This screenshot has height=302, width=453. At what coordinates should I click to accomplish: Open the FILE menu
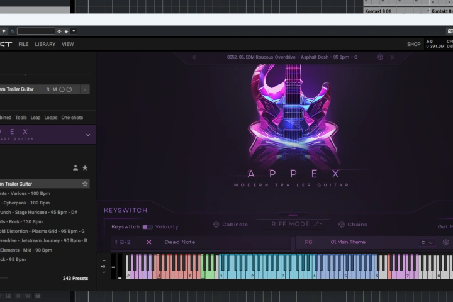coord(23,44)
